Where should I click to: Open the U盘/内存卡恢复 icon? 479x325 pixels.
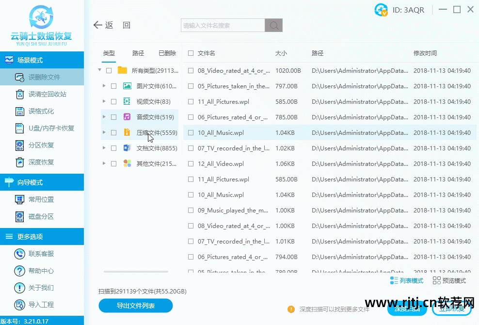(19, 128)
